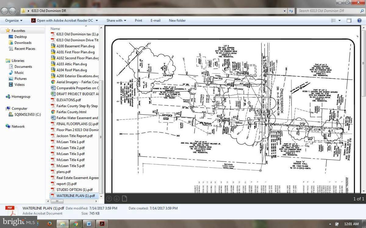Click the E-mail toolbar button
This screenshot has width=366, height=228.
[x=156, y=20]
